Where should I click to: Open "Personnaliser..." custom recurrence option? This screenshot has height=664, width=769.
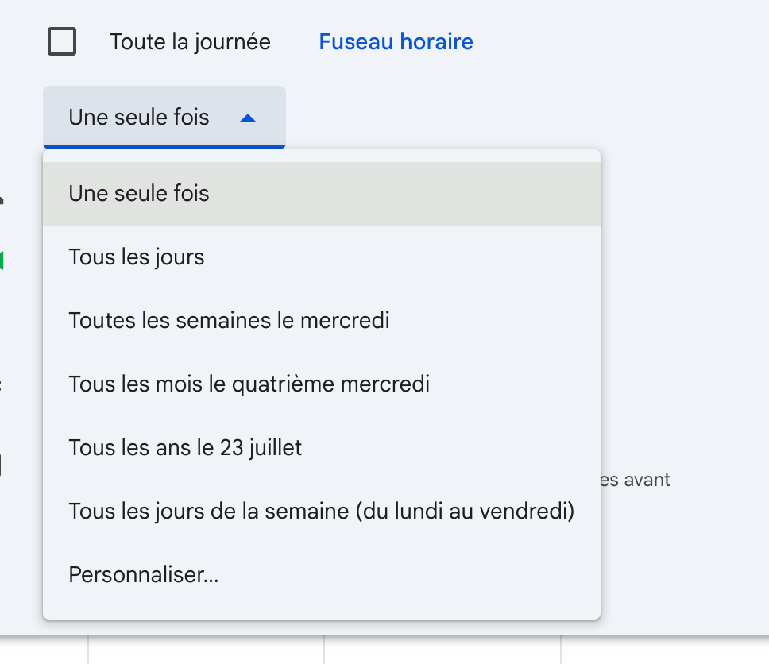point(144,575)
